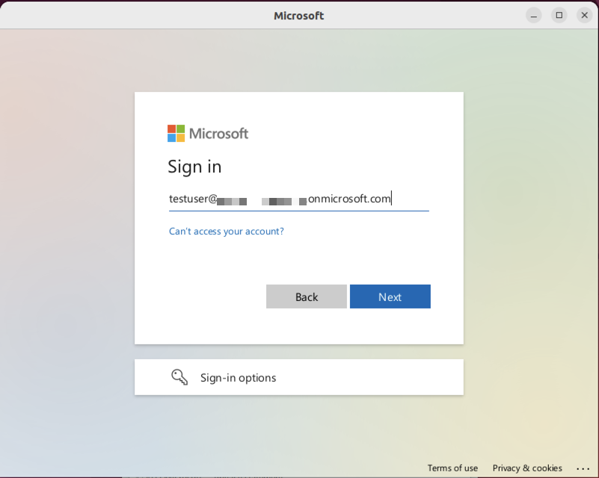Screen dimensions: 599x478
Task: Click the Microsoft title in the title bar
Action: (298, 16)
